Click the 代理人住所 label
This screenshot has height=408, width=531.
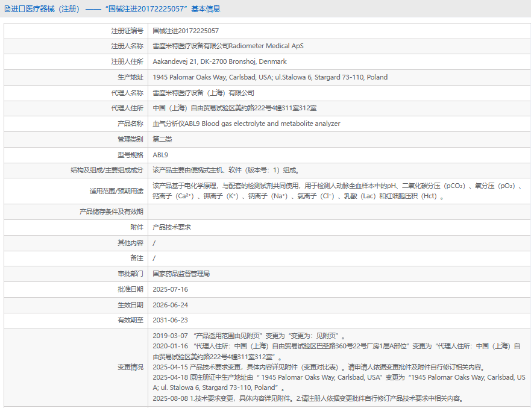(x=127, y=108)
